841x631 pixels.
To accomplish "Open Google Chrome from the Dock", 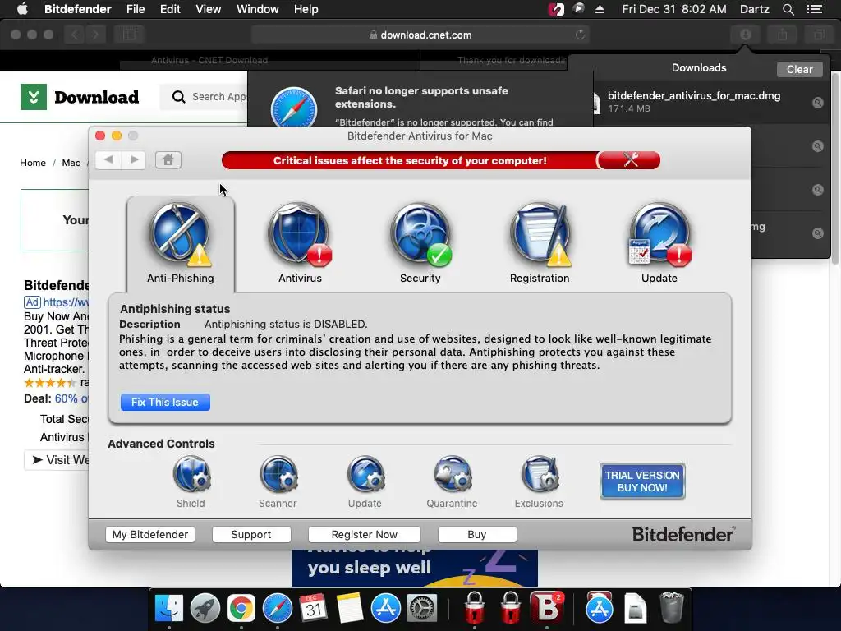I will (241, 609).
